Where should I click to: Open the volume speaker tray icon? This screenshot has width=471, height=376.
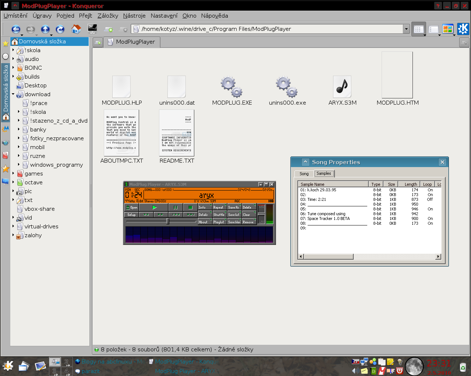[355, 371]
